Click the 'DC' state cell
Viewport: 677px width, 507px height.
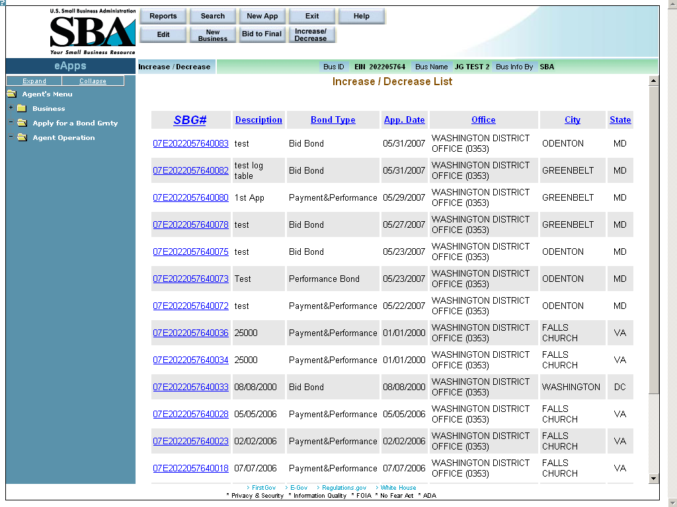pos(620,387)
